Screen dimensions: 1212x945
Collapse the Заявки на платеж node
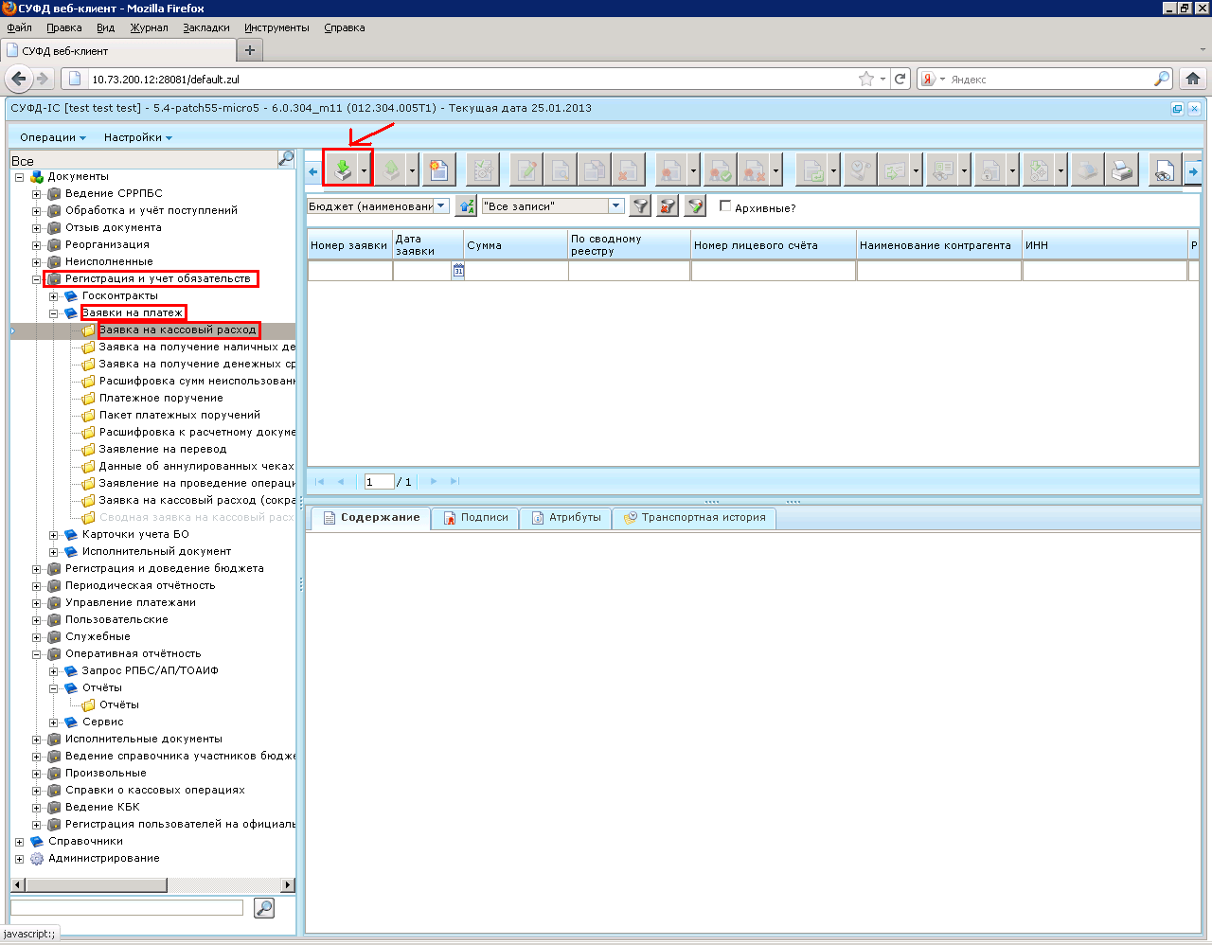[54, 313]
